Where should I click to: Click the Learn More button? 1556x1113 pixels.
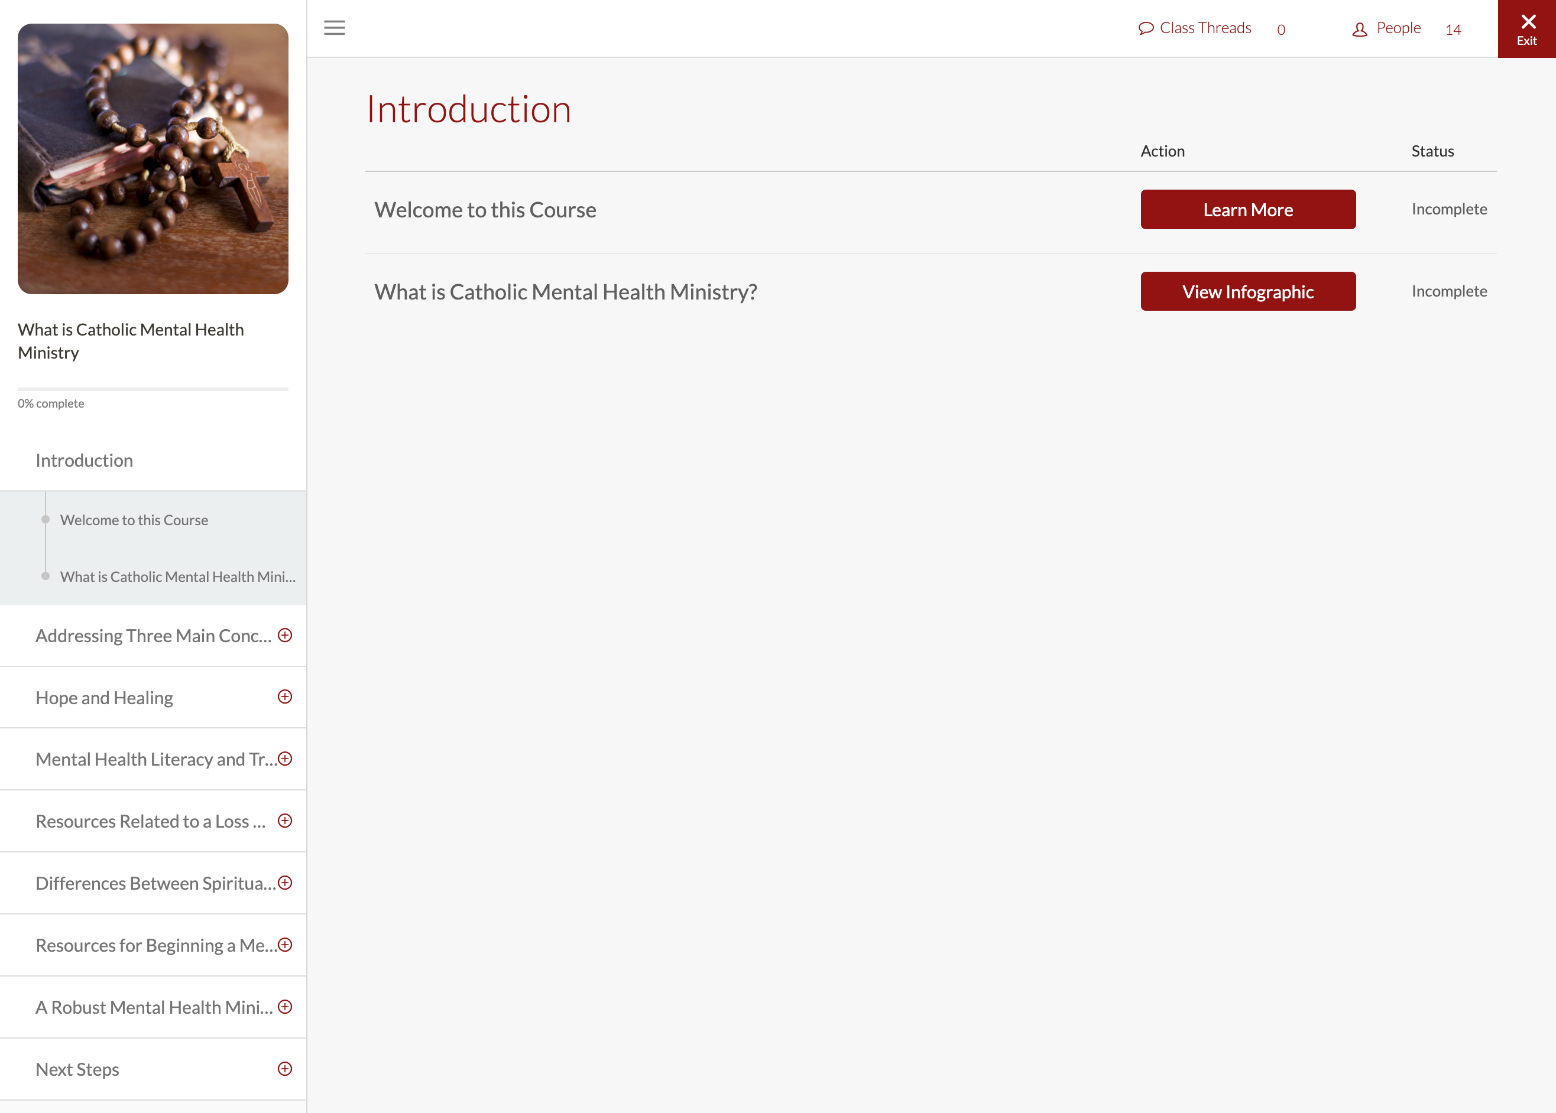[1247, 210]
